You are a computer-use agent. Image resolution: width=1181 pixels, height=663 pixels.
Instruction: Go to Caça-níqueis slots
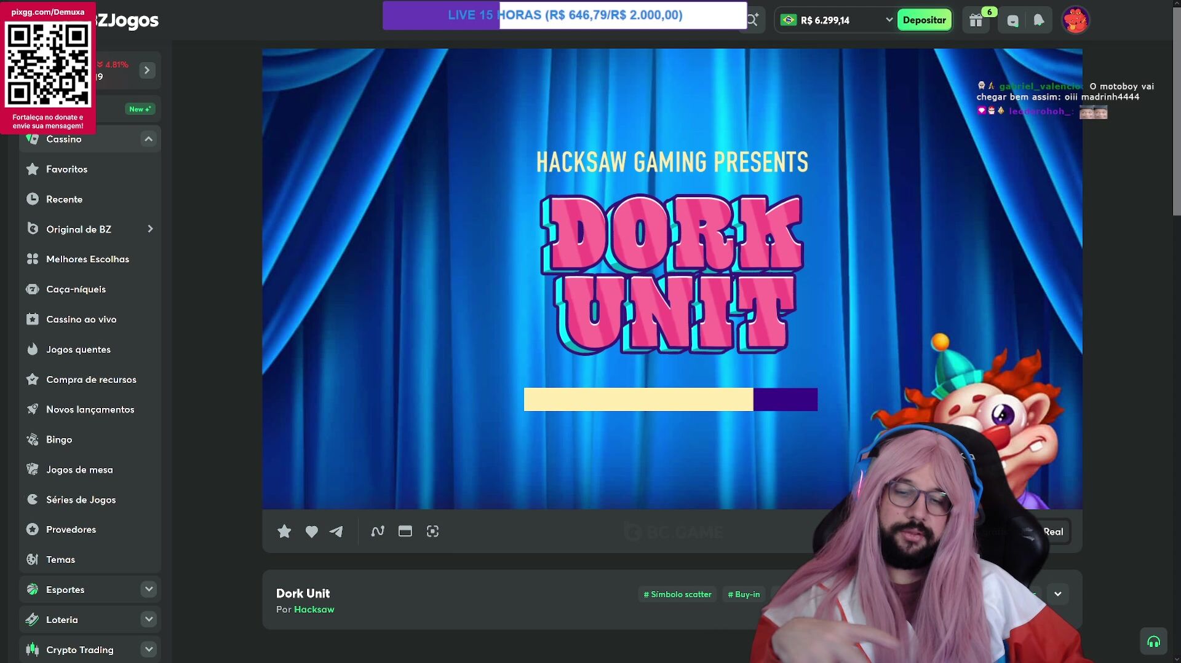pos(90,289)
